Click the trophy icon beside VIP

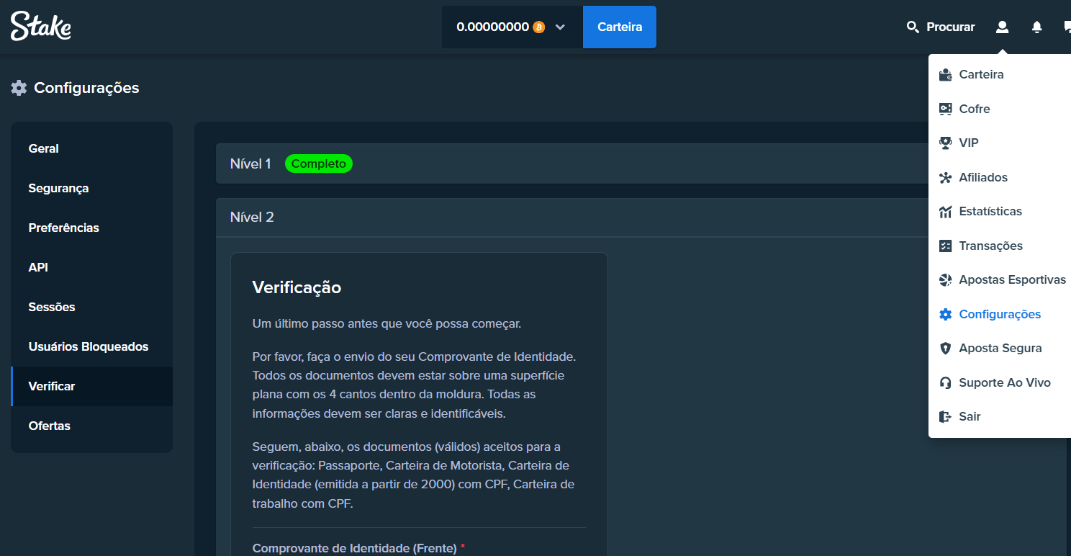[946, 143]
